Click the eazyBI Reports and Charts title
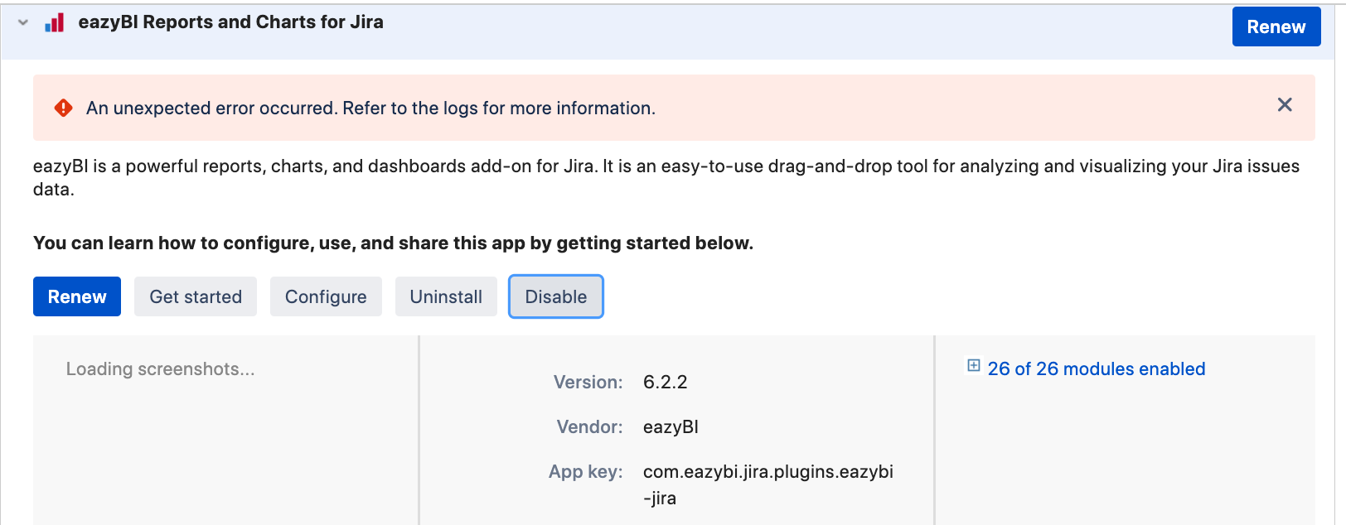This screenshot has width=1346, height=525. pos(230,22)
